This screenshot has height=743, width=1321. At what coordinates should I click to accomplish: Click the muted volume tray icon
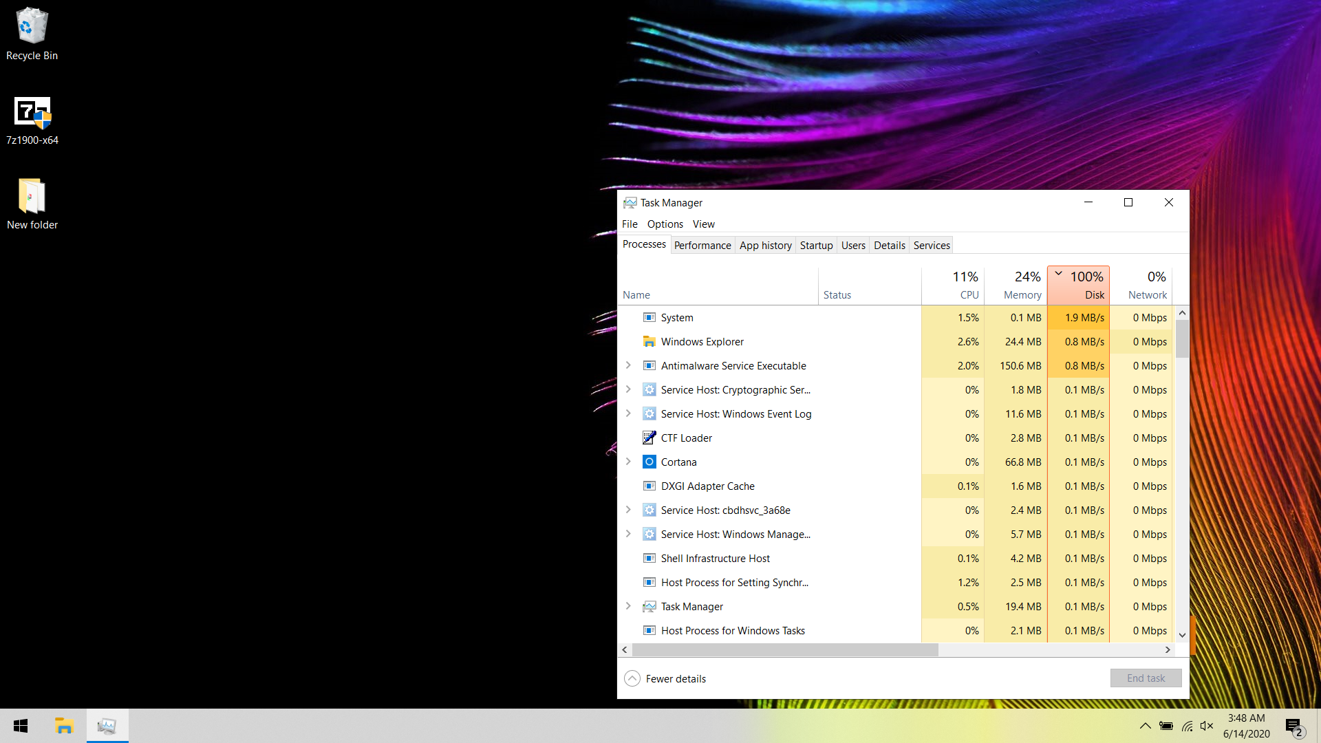tap(1207, 726)
